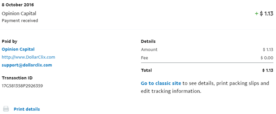276x114 pixels.
Task: Click the Fee value $ 0.00
Action: [x=267, y=58]
